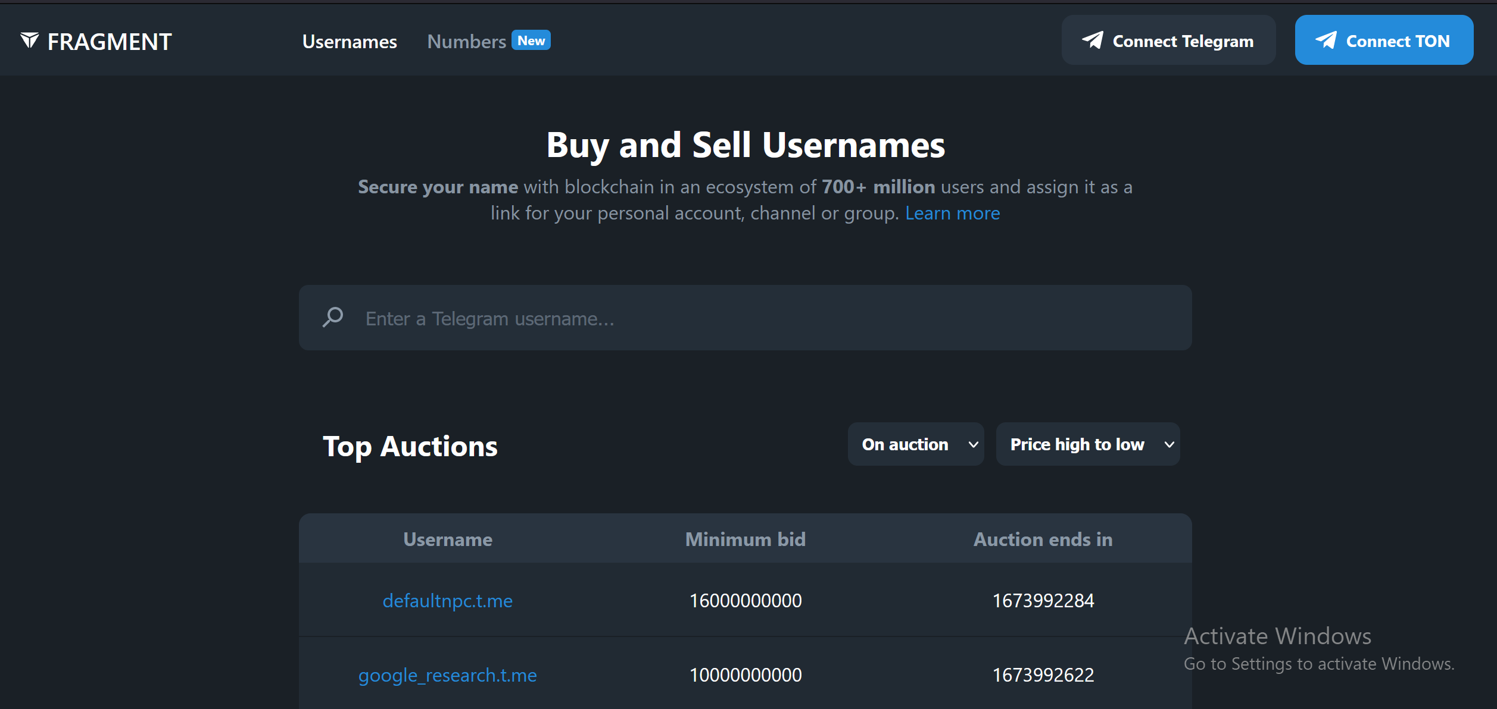Switch to the Numbers tab
The image size is (1497, 709).
pos(466,42)
